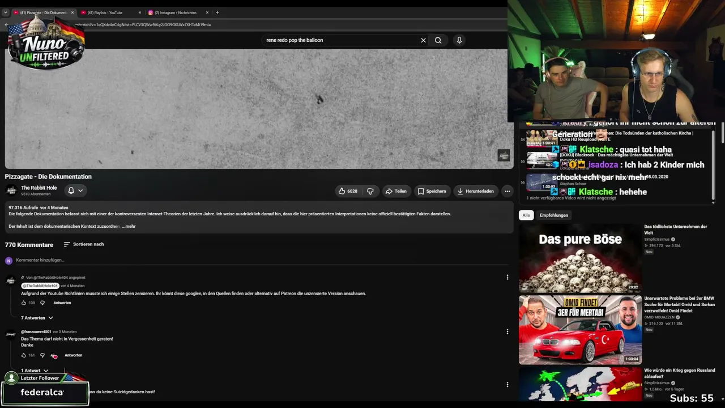Open options menu for pinned comment

coord(507,277)
